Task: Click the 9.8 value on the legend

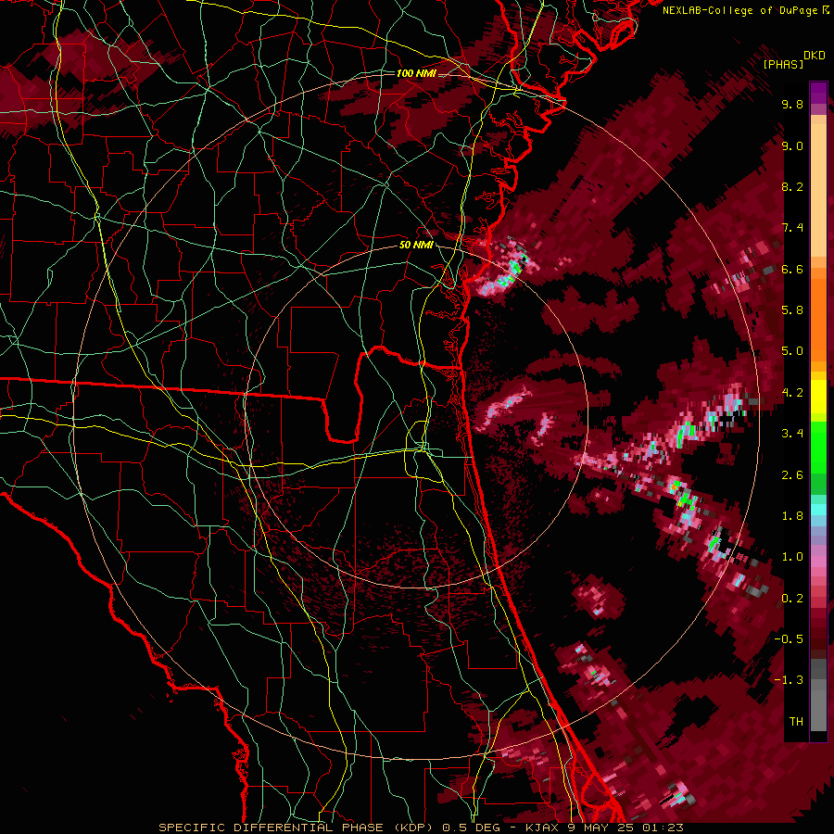Action: coord(792,104)
